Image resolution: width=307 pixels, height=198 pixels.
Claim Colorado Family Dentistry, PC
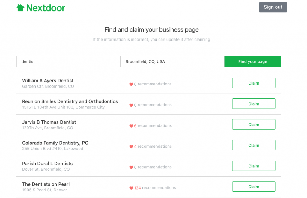pos(254,145)
